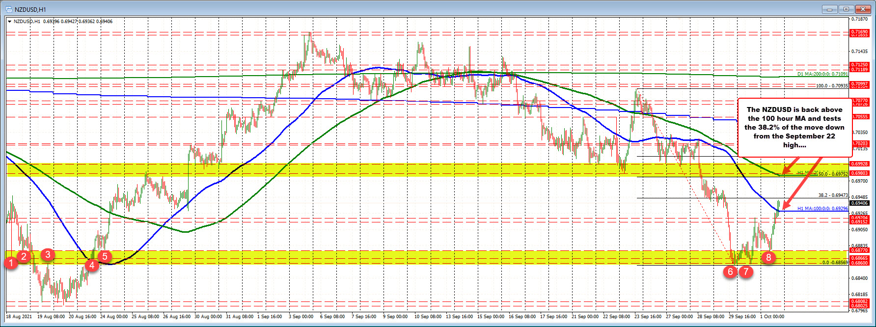Expand the NZDUSD,H1 dropdown triangle
876x327 pixels.
[x=9, y=22]
